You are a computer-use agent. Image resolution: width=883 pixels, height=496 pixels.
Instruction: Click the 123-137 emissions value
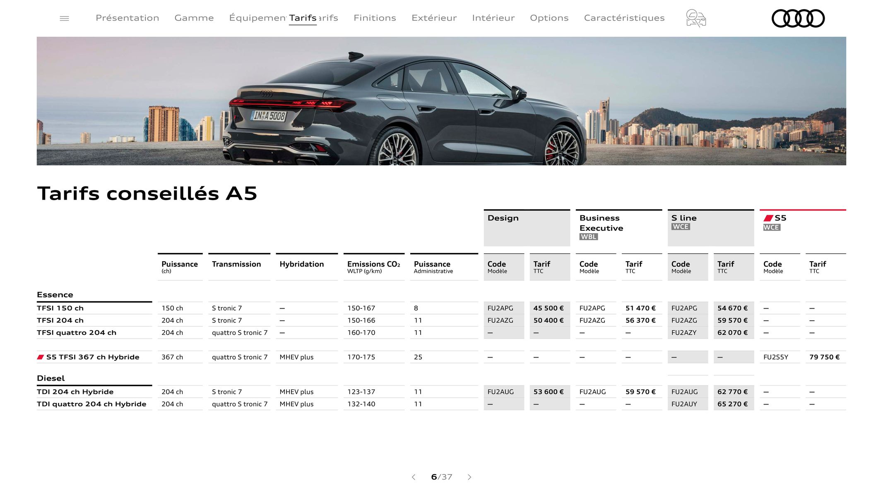click(361, 392)
